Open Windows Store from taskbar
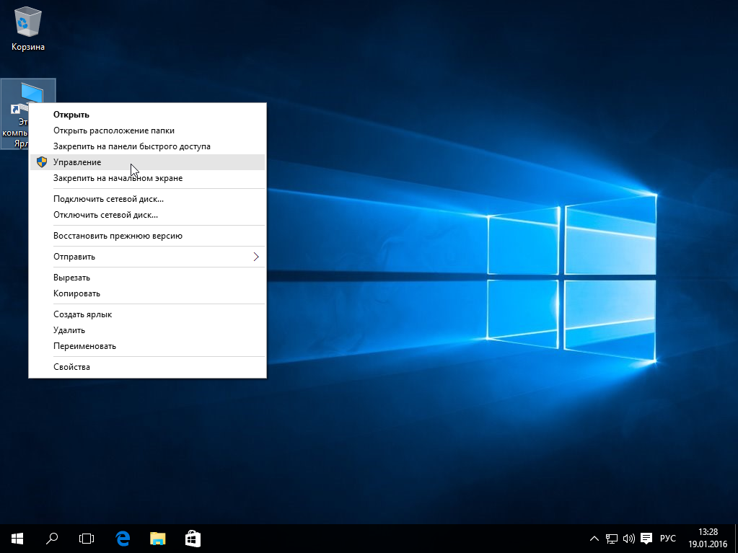738x553 pixels. [x=193, y=538]
